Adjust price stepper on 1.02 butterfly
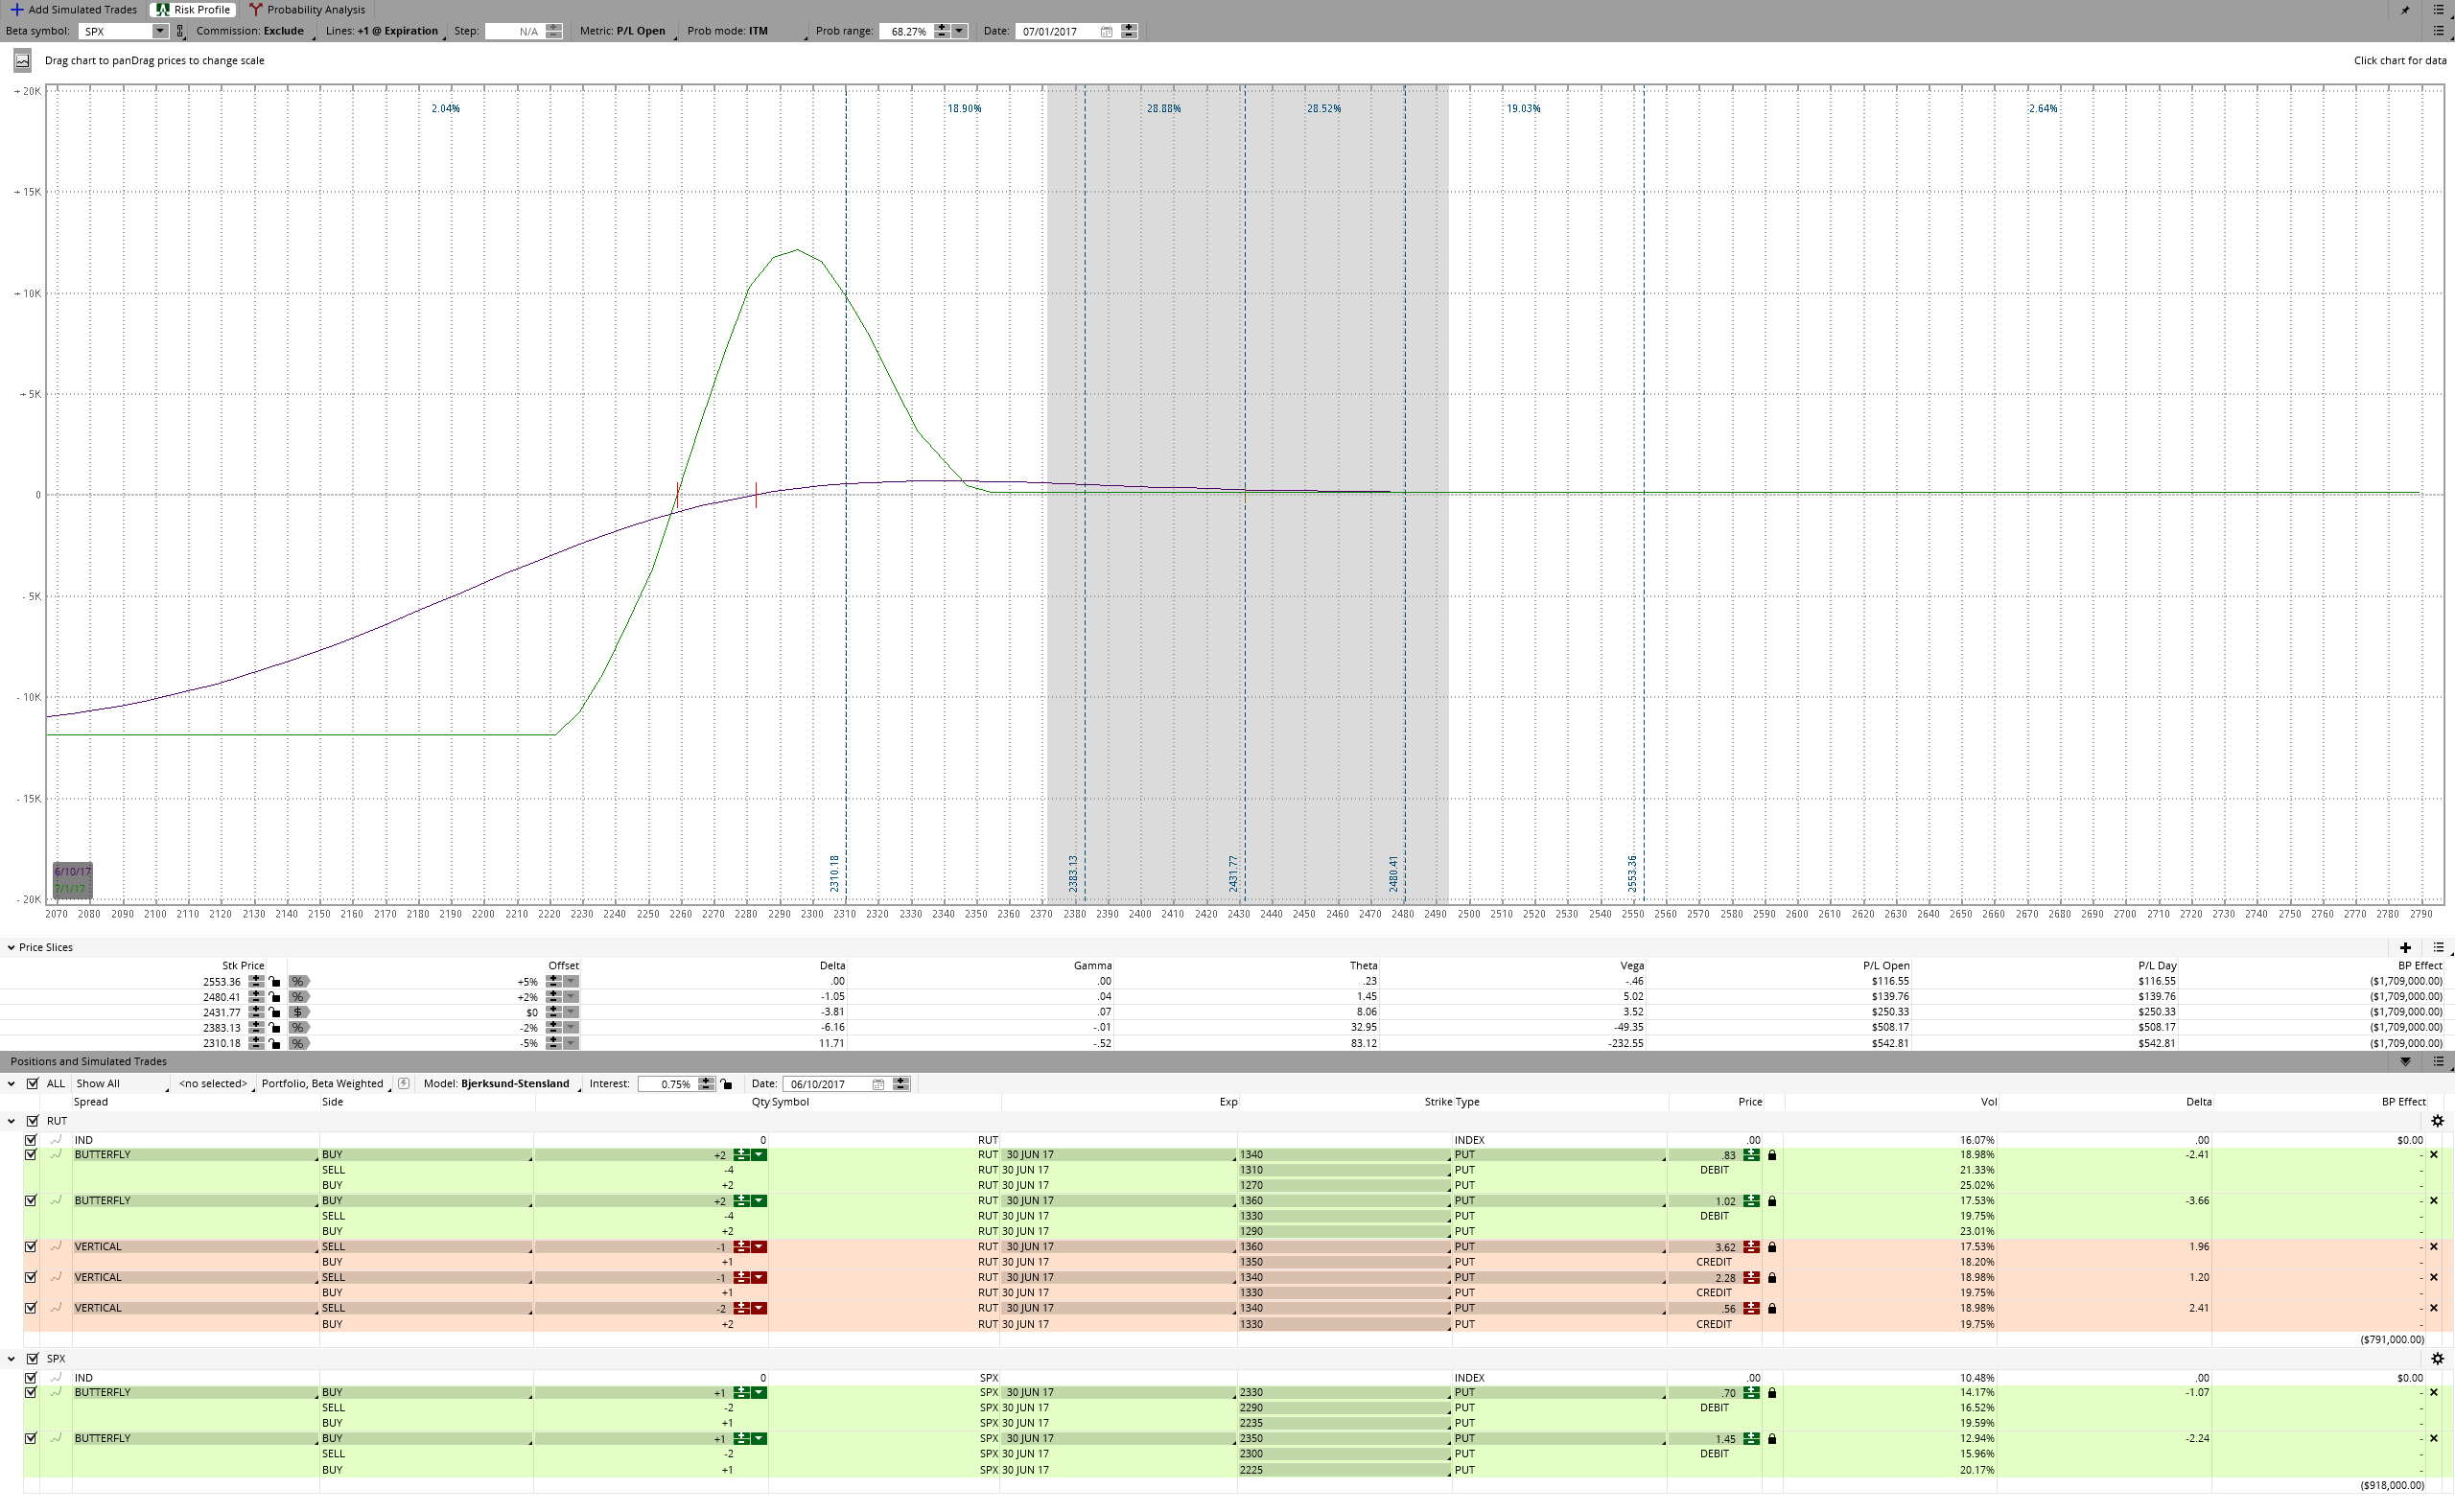The image size is (2455, 1512). [1751, 1201]
